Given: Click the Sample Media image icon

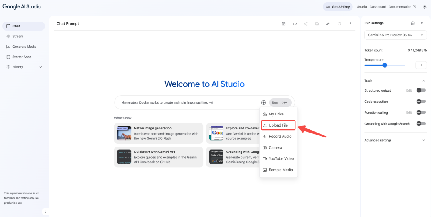Looking at the screenshot, I should pyautogui.click(x=265, y=170).
